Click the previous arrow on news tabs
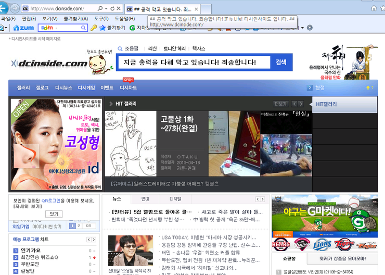Viewport: 385px width, 275px height. [258, 199]
